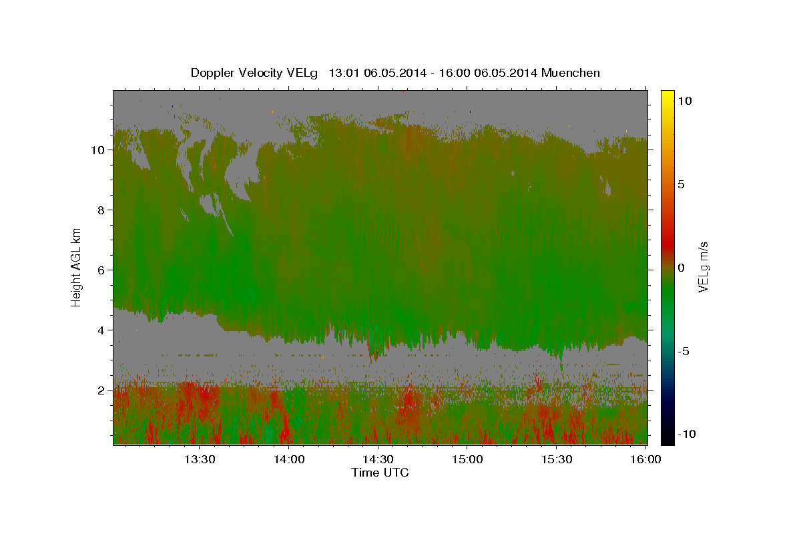Click the height tick label 4
Viewport: 801px width, 534px height.
tap(101, 330)
